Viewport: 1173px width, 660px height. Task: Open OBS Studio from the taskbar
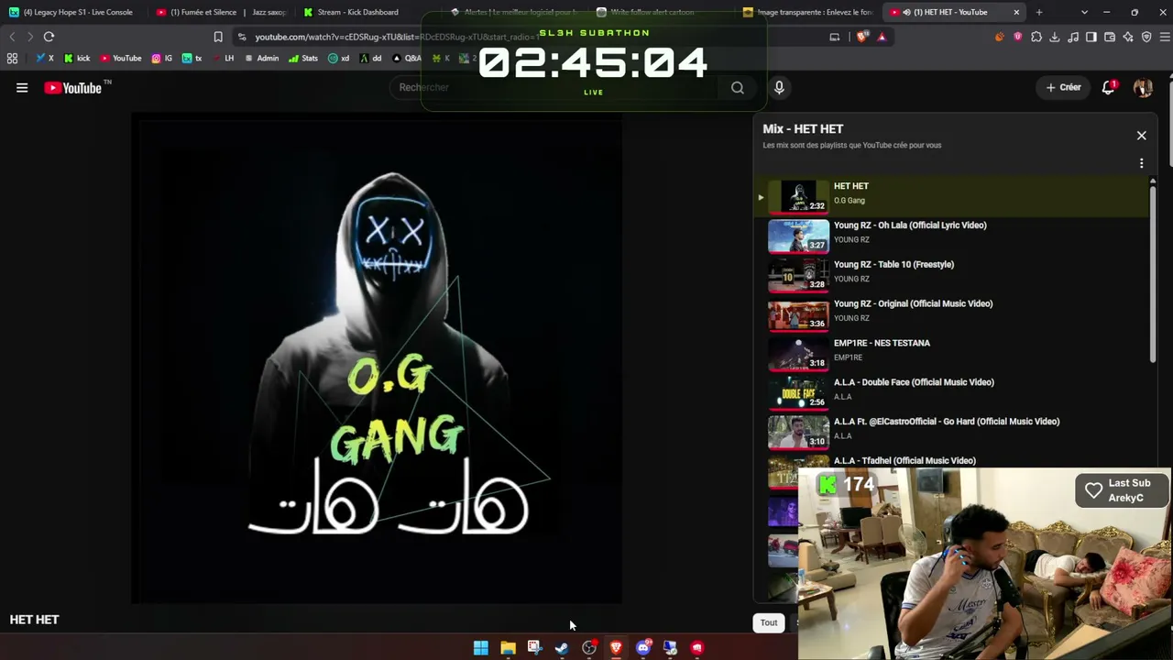click(589, 648)
